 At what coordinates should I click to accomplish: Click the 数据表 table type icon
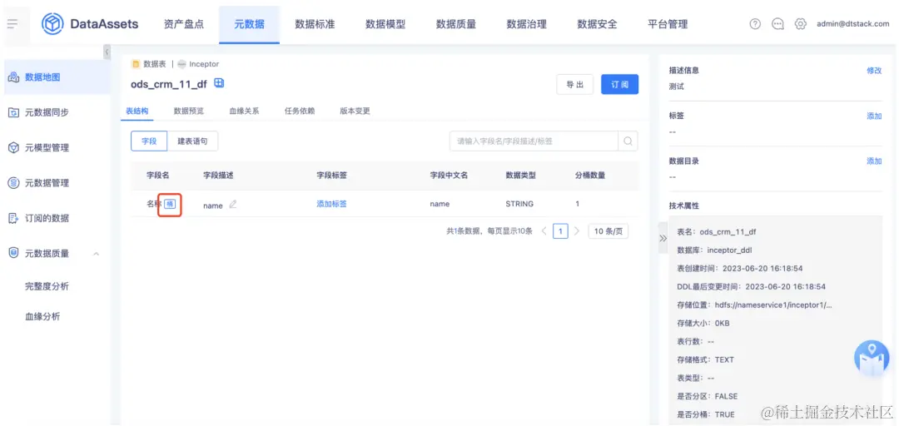[x=136, y=64]
